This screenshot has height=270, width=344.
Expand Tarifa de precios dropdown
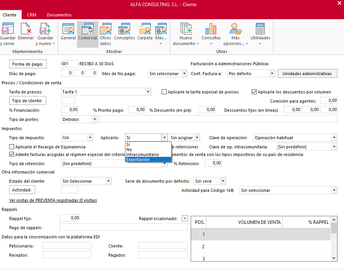(x=148, y=92)
